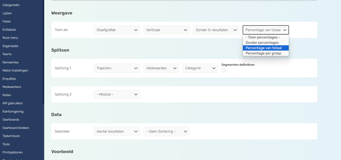Viewport: 341px width, 160px height.
Task: Expand the Aantal resultaten dropdown
Action: [x=117, y=132]
